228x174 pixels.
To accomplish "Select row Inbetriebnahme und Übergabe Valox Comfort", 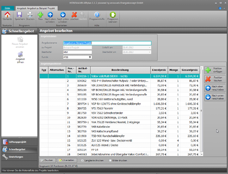I will (x=119, y=154).
